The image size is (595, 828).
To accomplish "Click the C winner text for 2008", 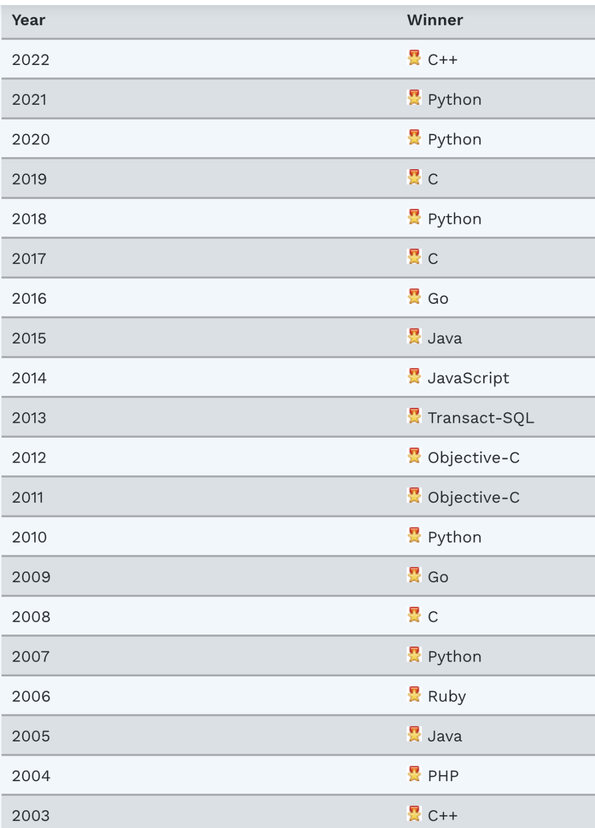I will coord(433,617).
